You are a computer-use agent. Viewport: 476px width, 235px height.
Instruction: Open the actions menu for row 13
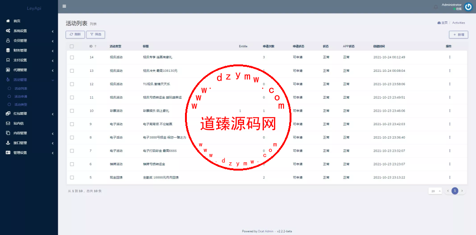click(450, 70)
